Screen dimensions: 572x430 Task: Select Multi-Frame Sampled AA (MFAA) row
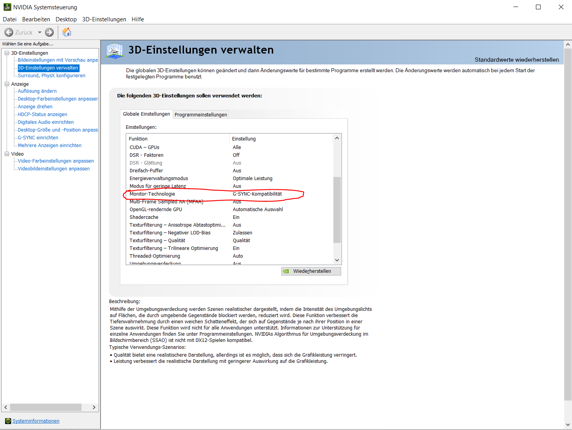(x=230, y=202)
